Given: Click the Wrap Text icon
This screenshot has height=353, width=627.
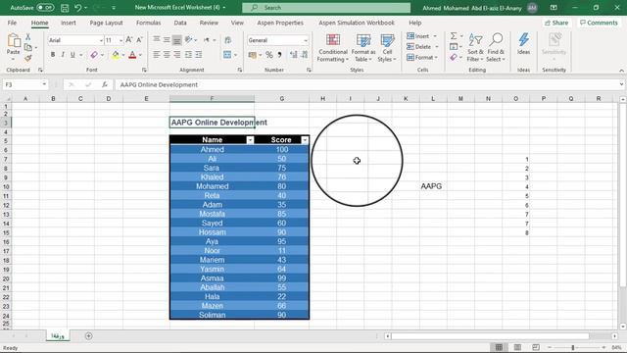Looking at the screenshot, I should click(228, 40).
